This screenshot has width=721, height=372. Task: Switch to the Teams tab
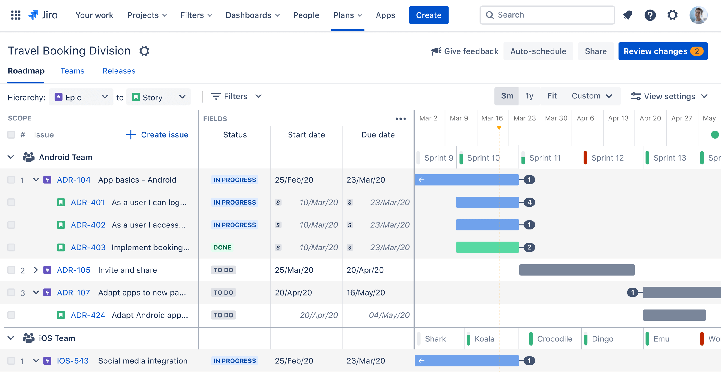pyautogui.click(x=73, y=71)
